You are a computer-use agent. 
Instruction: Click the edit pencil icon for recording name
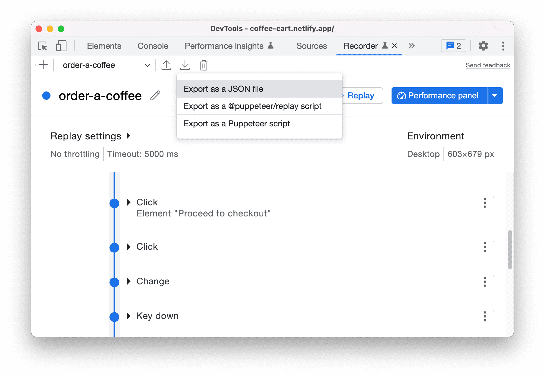[x=155, y=96]
